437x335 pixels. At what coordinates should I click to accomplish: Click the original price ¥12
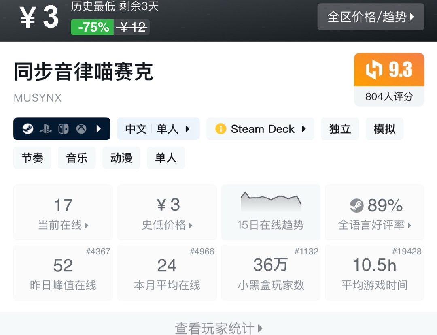pos(132,27)
